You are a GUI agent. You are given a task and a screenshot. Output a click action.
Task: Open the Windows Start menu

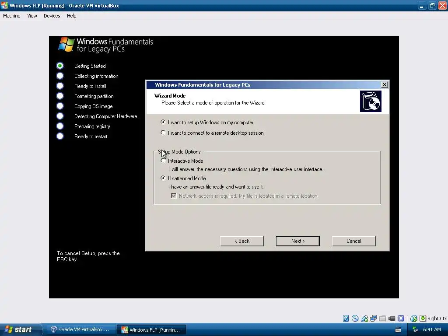pyautogui.click(x=19, y=329)
